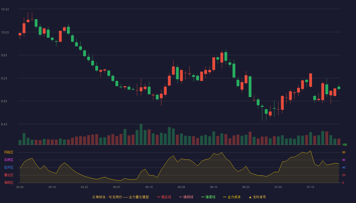Toggle the 强弱线 legend entry

coord(186,197)
